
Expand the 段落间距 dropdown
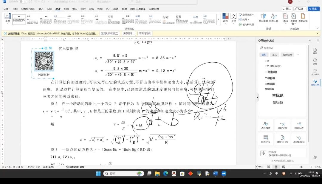click(x=247, y=15)
